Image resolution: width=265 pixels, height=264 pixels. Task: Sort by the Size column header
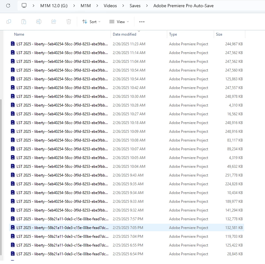tap(219, 34)
